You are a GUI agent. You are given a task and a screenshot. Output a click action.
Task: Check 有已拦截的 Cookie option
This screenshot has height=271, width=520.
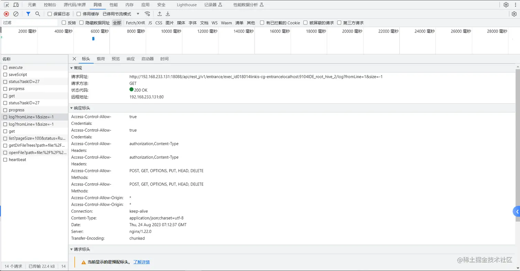(x=262, y=23)
